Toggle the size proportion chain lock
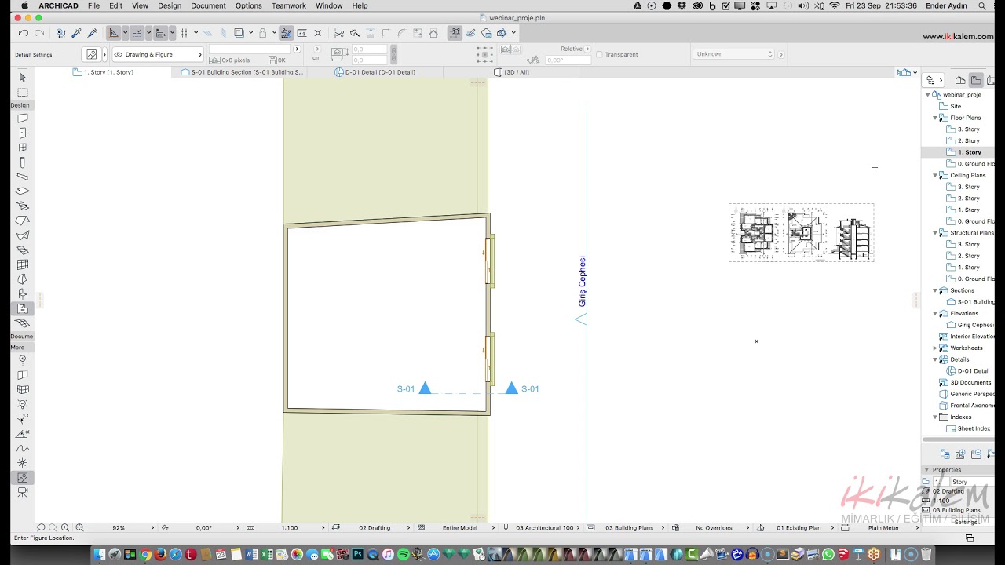The image size is (1005, 565). [x=393, y=54]
